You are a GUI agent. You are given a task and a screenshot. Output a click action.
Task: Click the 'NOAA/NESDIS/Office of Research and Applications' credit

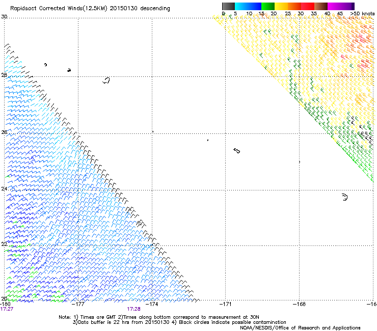tap(300, 328)
